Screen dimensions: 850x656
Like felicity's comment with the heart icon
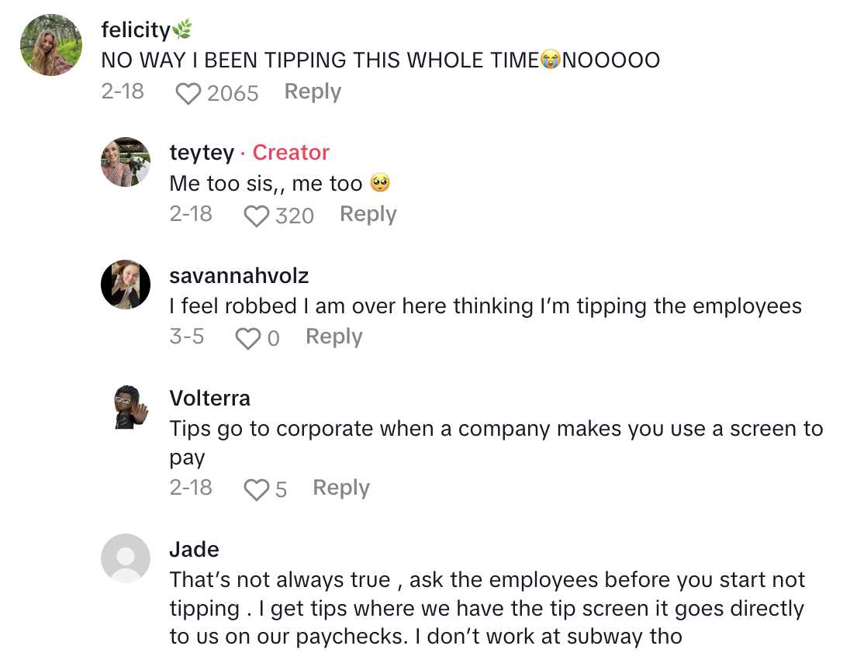(188, 94)
